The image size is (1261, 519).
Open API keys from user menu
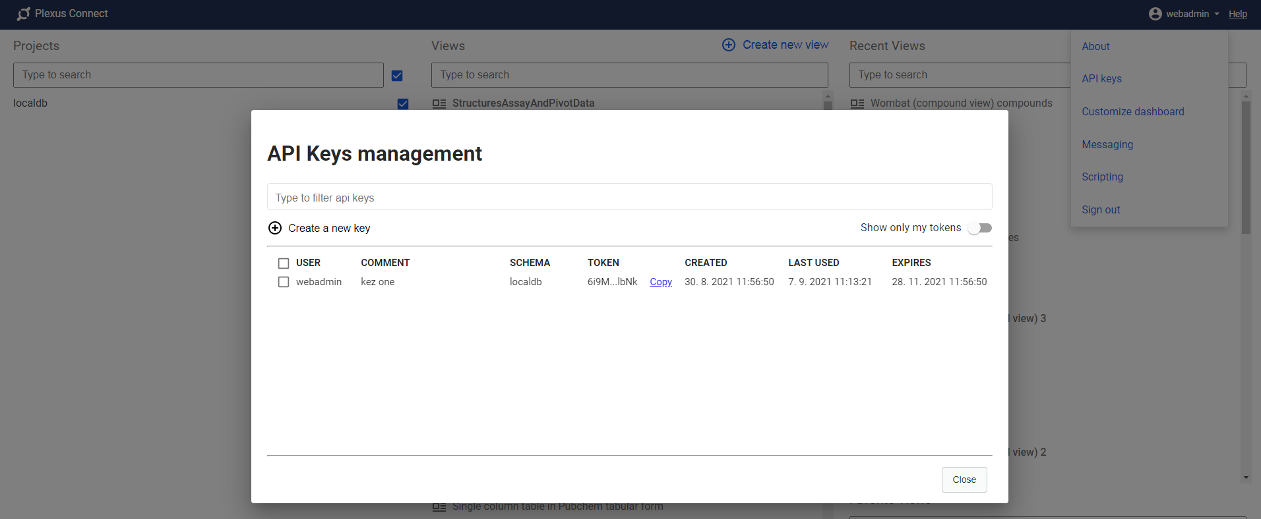tap(1101, 78)
